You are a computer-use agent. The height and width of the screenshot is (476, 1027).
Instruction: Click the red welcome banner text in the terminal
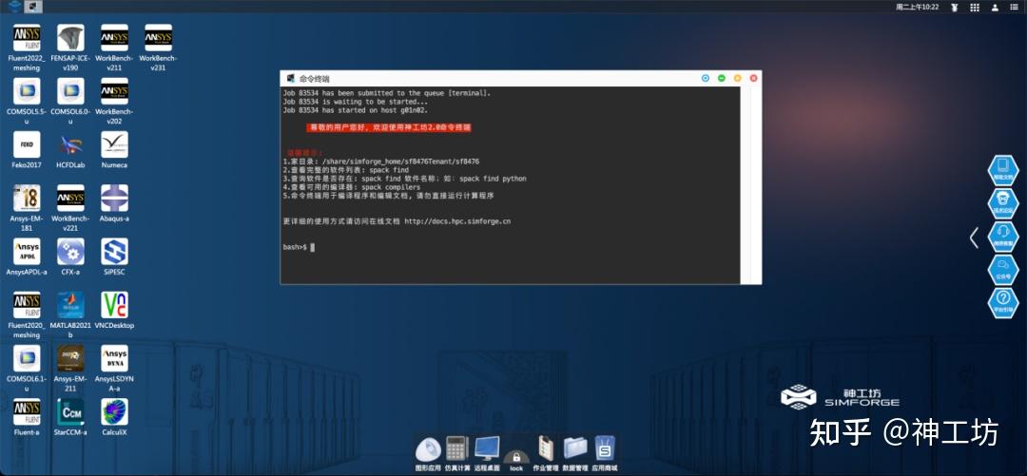coord(389,127)
